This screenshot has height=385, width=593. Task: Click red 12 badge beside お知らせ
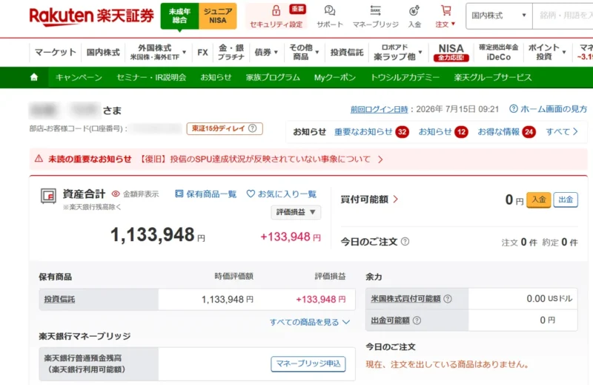[x=461, y=132]
